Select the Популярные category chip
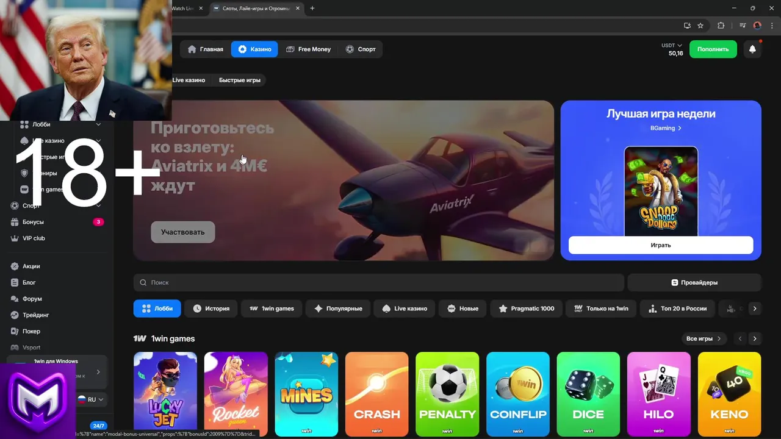Viewport: 781px width, 439px height. point(338,309)
